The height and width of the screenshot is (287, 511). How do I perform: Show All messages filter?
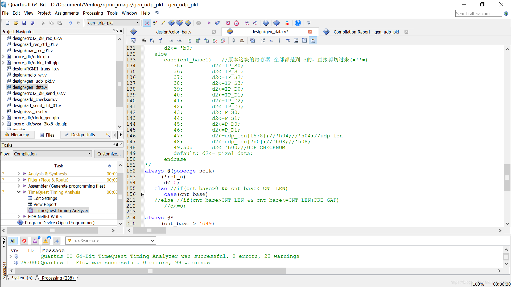coord(13,241)
